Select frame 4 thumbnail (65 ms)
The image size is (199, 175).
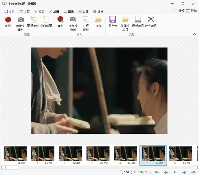(126, 155)
